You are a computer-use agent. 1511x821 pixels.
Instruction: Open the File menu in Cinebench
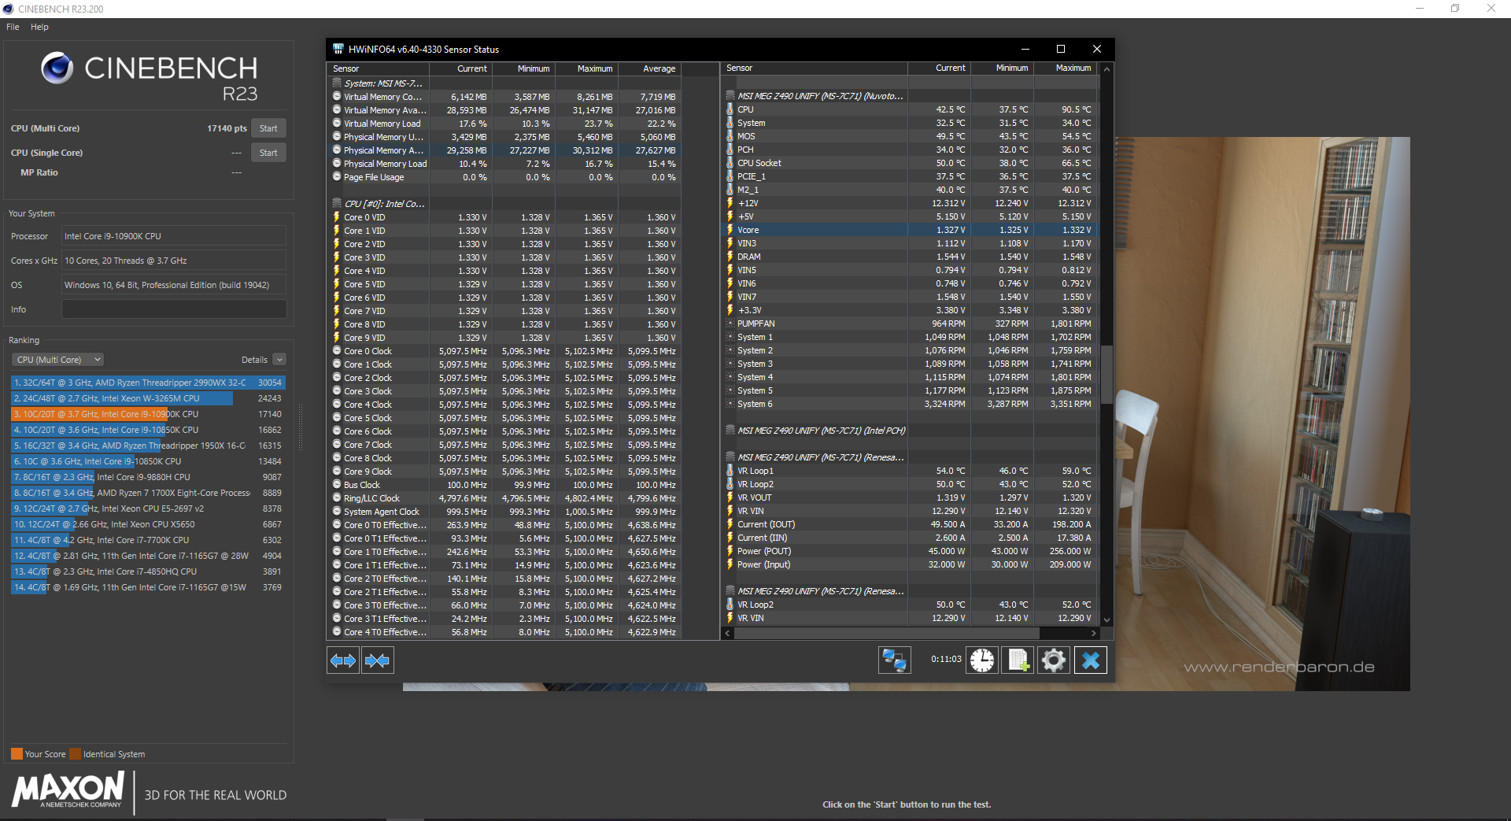point(13,27)
